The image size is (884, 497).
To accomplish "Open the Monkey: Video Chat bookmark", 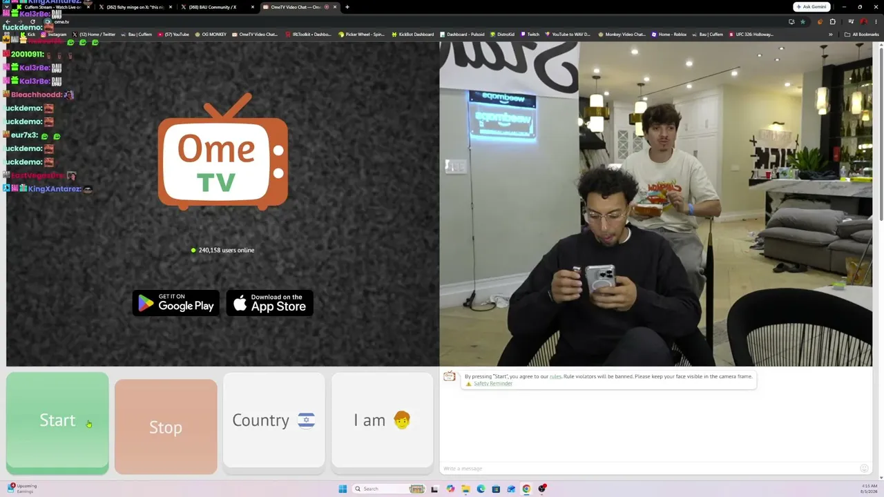I will click(x=622, y=35).
